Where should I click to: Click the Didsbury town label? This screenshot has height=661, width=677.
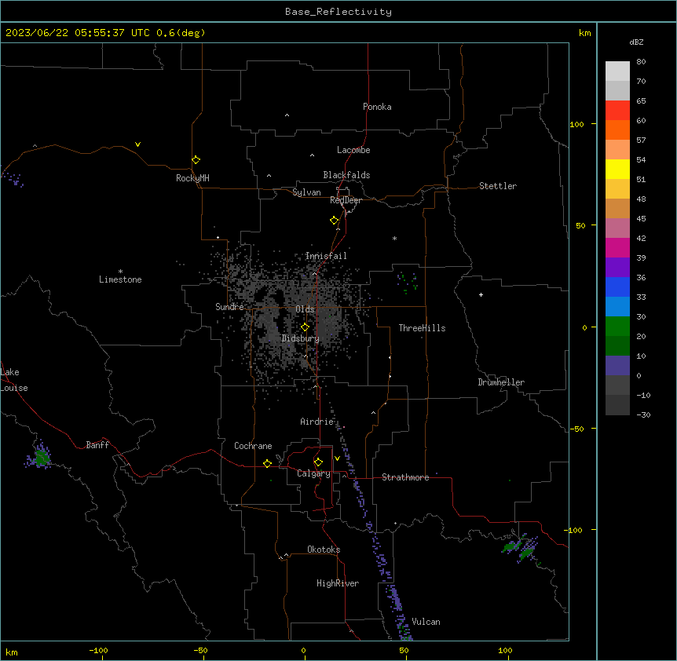click(x=301, y=338)
